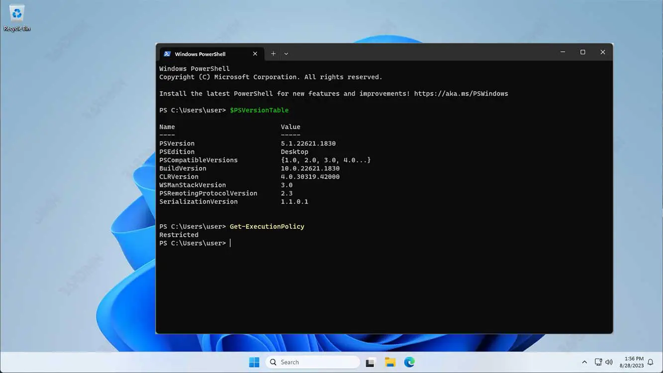Viewport: 663px width, 373px height.
Task: Open the notification bell icon
Action: click(x=651, y=363)
